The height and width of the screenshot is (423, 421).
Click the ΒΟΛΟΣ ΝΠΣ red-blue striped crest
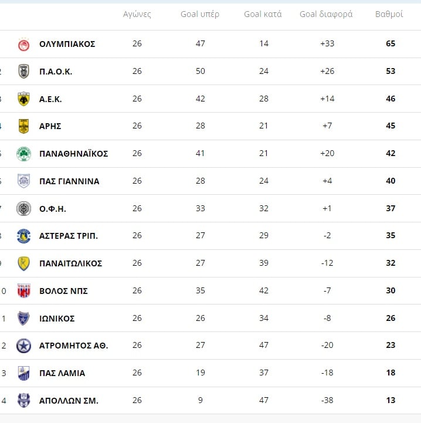pos(23,291)
